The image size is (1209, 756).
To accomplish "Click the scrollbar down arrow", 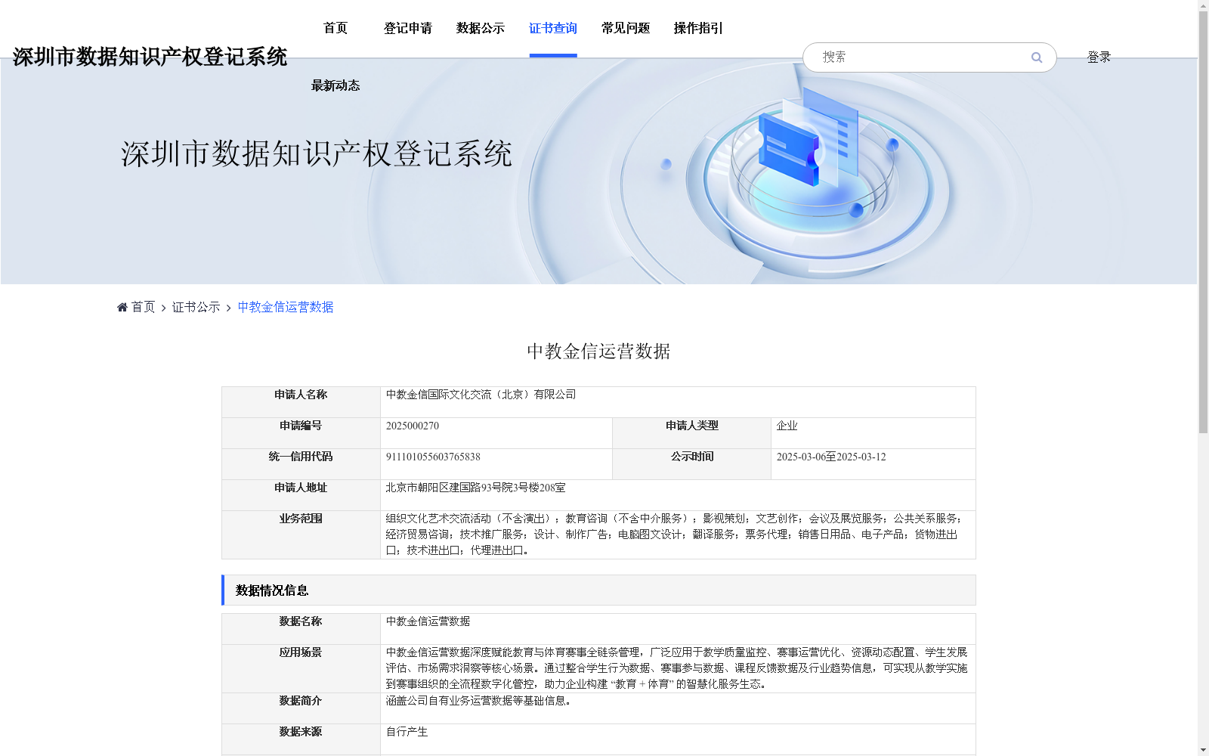I will 1203,750.
